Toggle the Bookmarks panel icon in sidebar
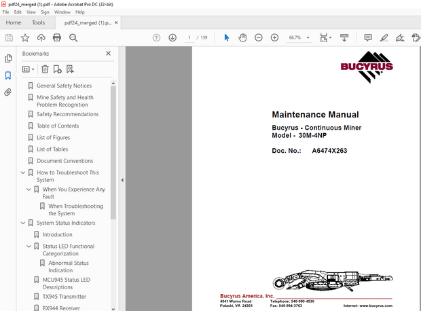Image resolution: width=421 pixels, height=311 pixels. tap(8, 75)
